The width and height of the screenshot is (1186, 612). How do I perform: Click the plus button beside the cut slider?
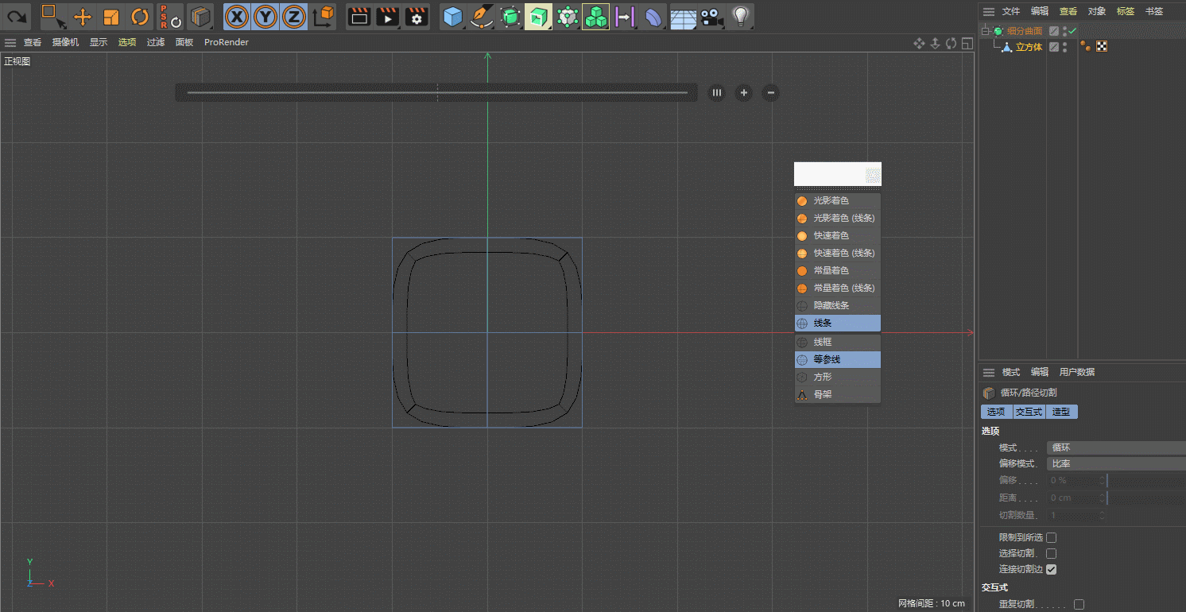click(x=743, y=93)
